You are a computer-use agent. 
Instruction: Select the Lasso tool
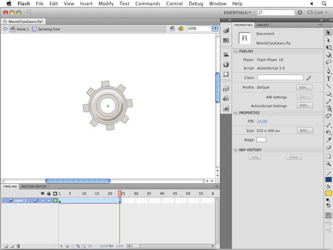click(329, 62)
